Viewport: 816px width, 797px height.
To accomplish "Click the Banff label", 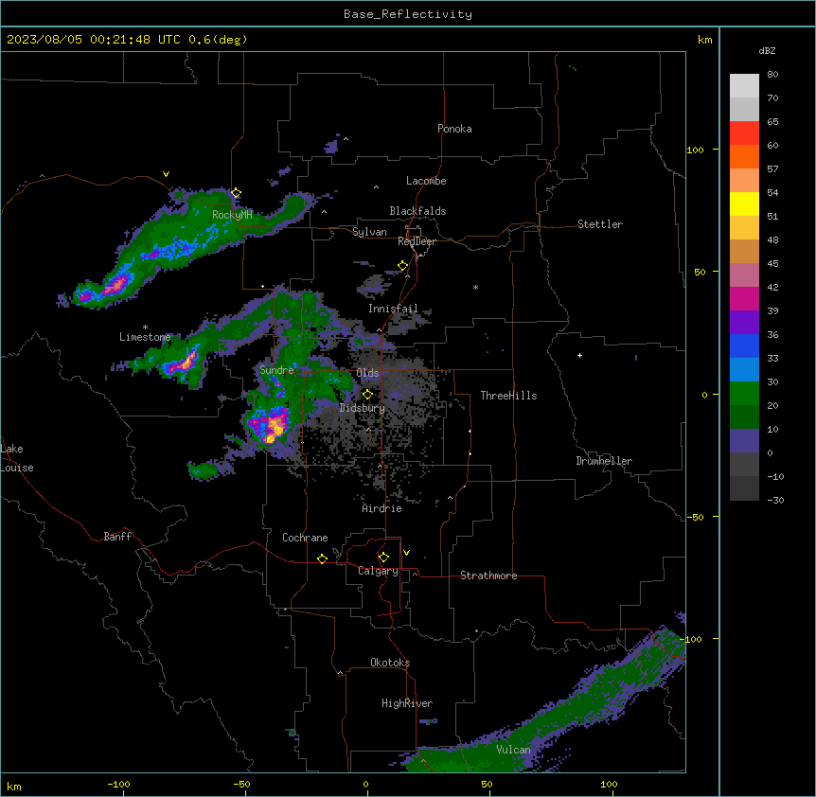I will [117, 537].
